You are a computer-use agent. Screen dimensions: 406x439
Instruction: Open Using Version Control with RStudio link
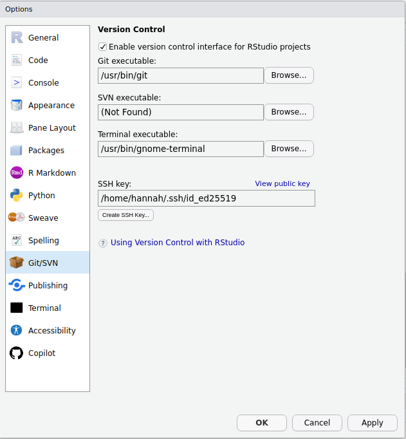point(178,243)
